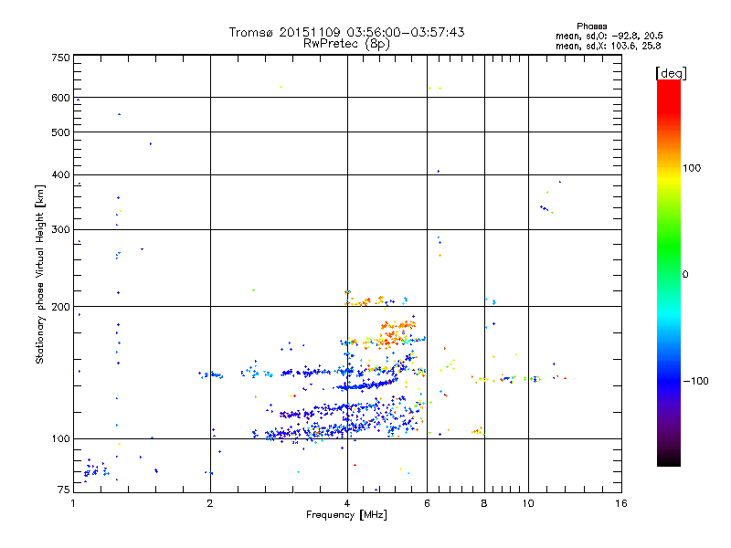Viewport: 731px width, 548px height.
Task: Click the plot title 'Tromsø 20151109 03:56:00-03:57:43'
Action: pos(346,32)
